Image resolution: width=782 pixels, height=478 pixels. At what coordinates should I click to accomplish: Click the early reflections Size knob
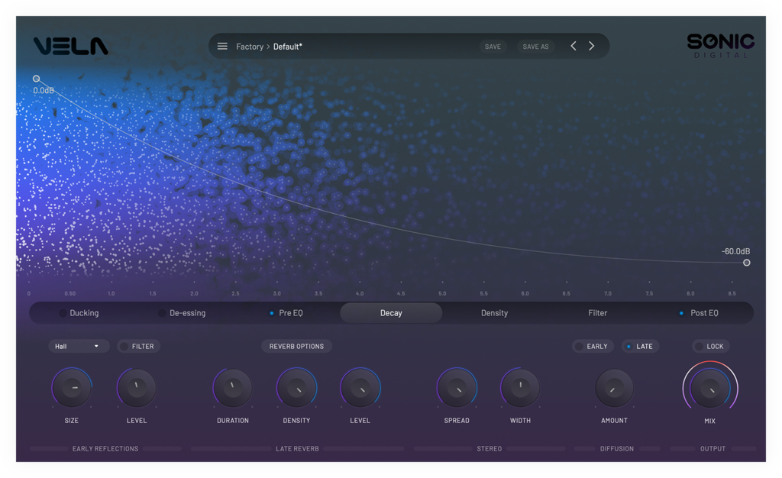click(x=72, y=388)
